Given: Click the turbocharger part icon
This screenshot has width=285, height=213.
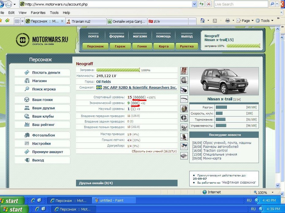Looking at the screenshot, I should 184,127.
